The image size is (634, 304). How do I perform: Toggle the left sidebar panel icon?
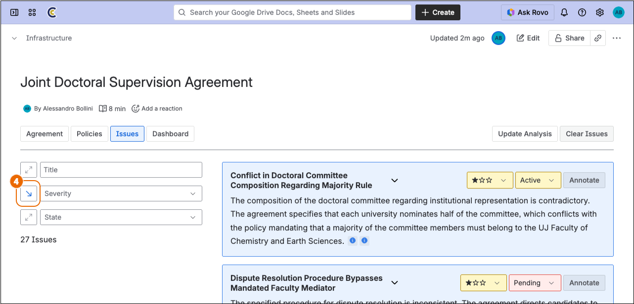click(x=14, y=12)
